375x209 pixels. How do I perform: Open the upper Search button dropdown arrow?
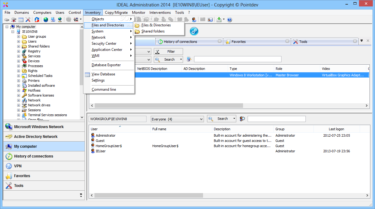pyautogui.click(x=181, y=59)
